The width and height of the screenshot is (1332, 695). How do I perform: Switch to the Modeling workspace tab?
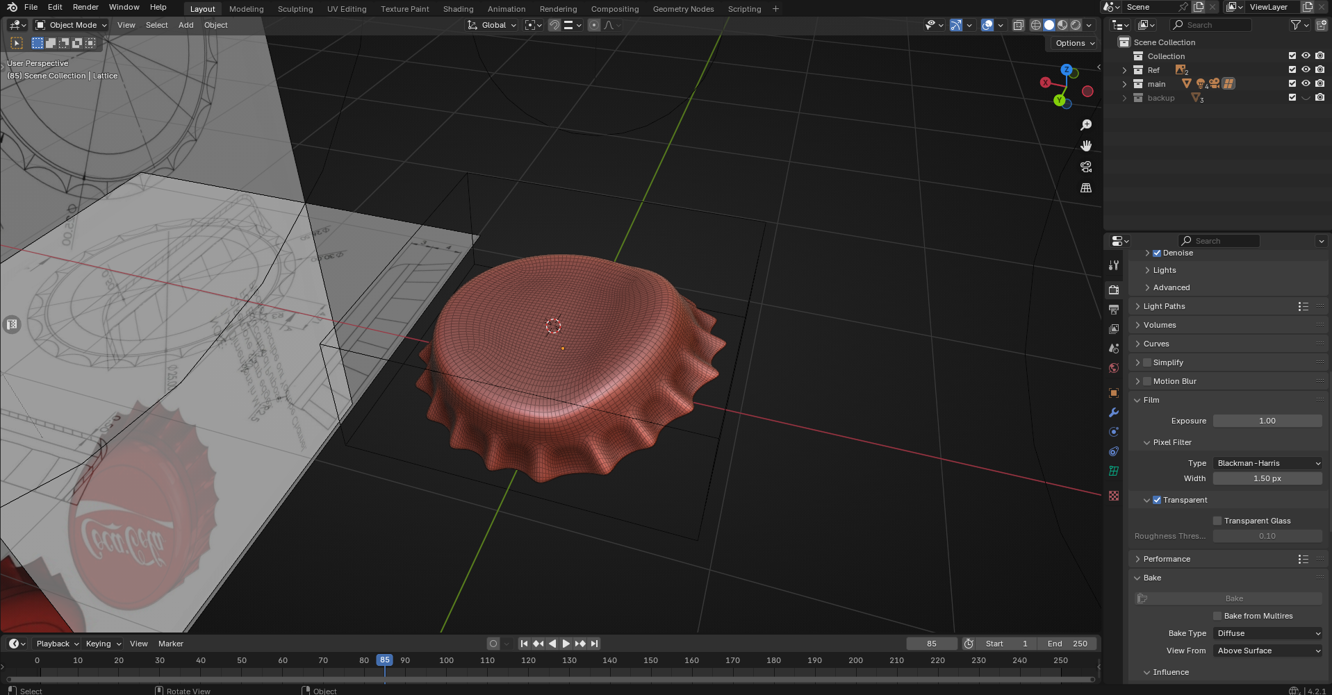(x=246, y=9)
